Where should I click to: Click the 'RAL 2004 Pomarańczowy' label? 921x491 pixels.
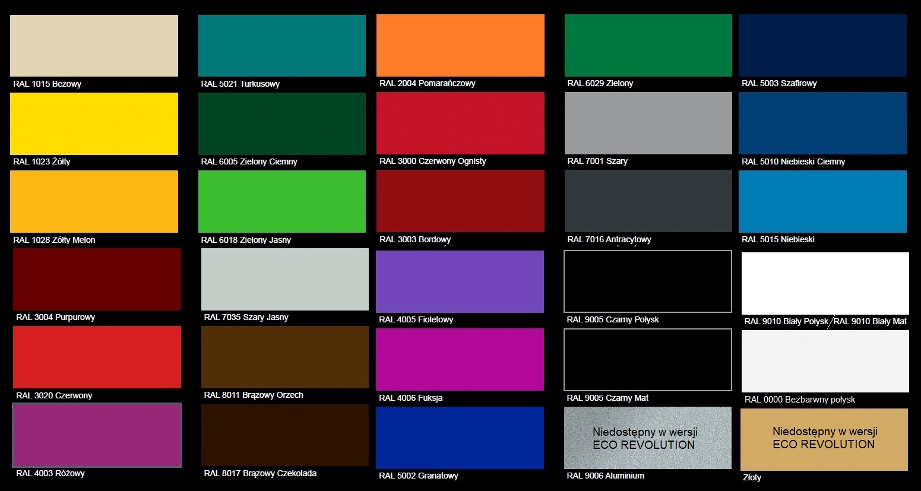[428, 83]
